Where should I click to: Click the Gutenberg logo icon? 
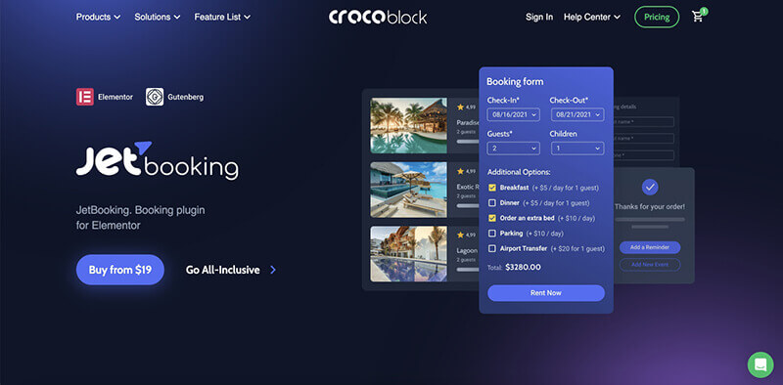tap(155, 97)
